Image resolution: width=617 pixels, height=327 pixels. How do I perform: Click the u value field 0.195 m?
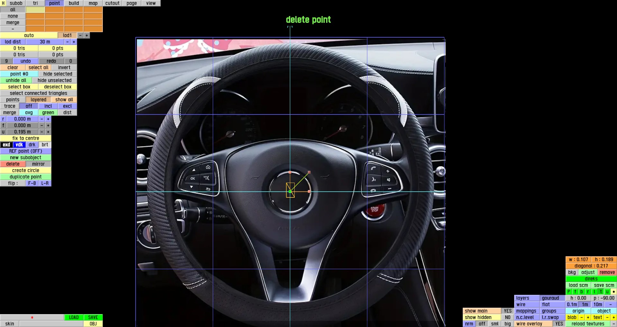point(22,132)
